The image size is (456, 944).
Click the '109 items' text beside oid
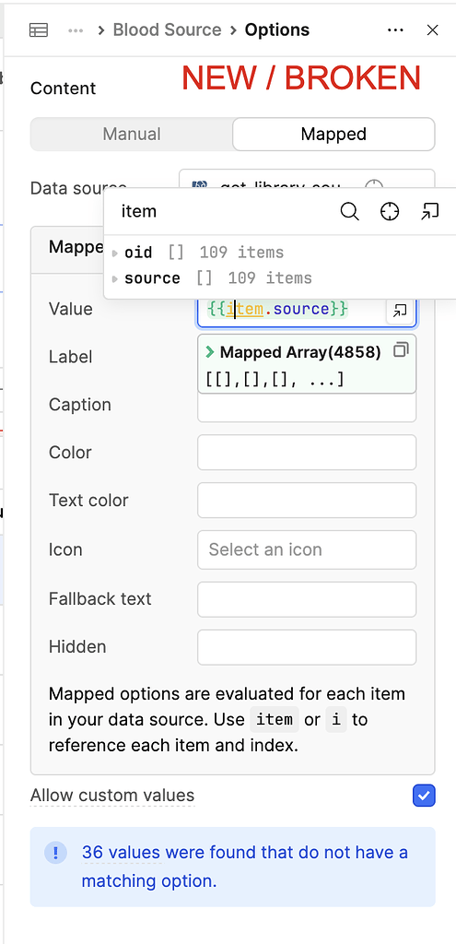coord(241,253)
